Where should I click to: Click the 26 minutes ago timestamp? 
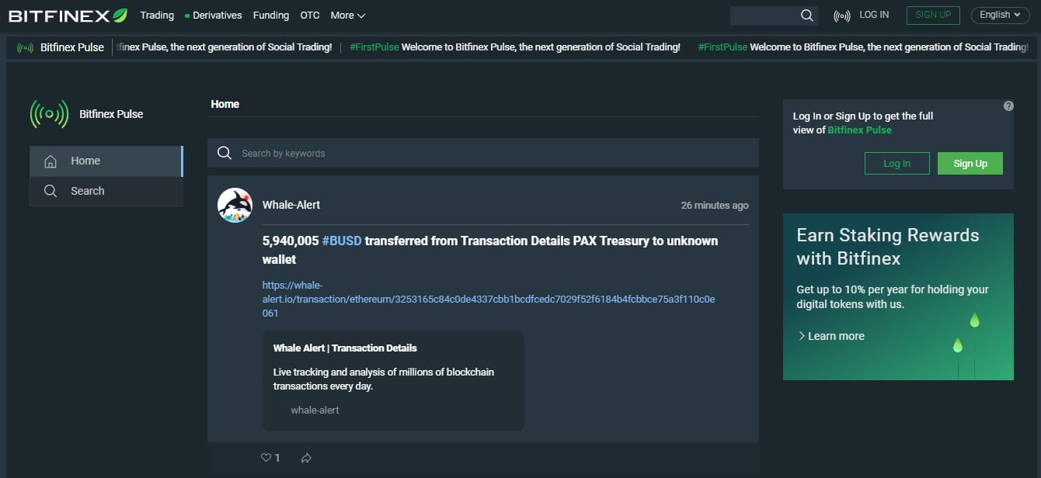click(715, 206)
